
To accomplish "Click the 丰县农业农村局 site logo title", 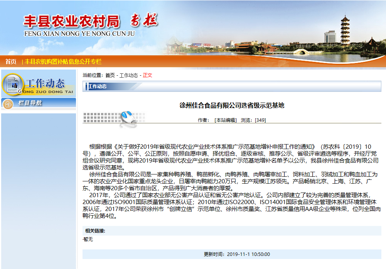I will tap(72, 21).
